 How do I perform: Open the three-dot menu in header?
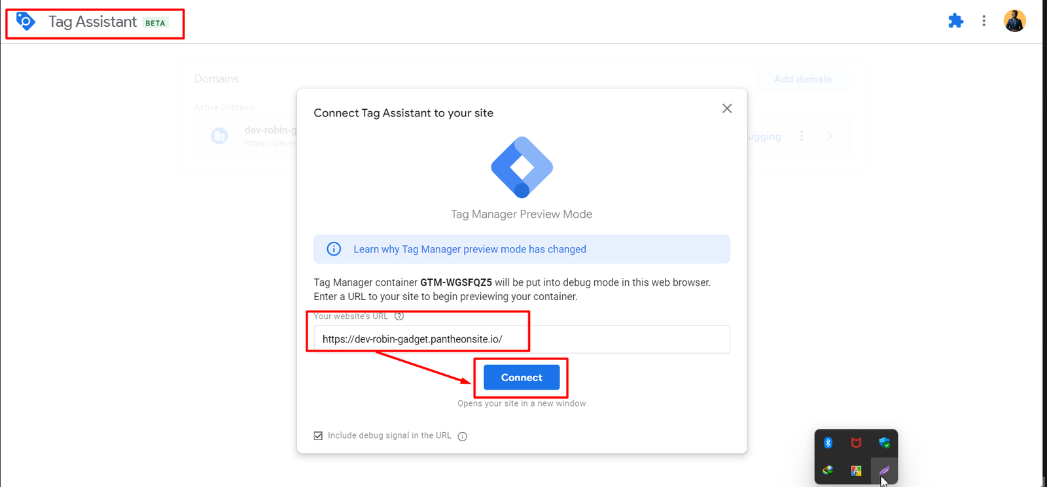tap(984, 21)
